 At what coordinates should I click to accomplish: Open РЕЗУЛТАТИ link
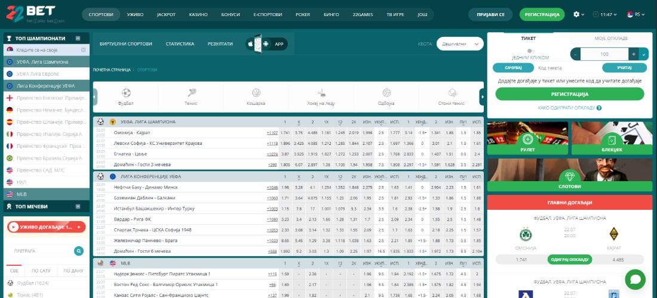click(220, 44)
